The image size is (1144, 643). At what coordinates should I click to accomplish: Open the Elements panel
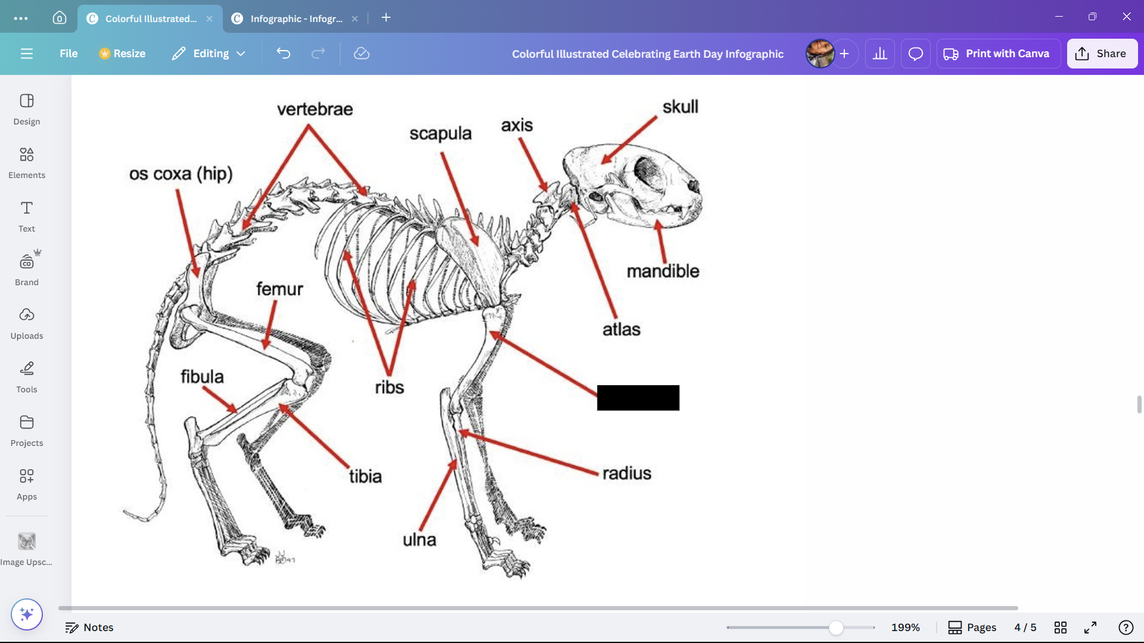[x=27, y=163]
